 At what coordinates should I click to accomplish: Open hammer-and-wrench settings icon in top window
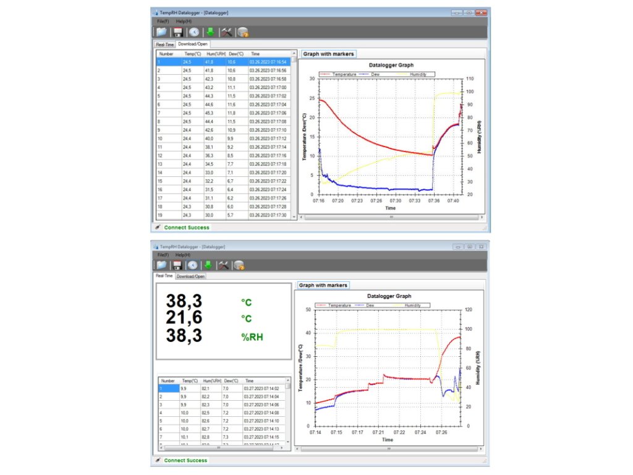[226, 32]
